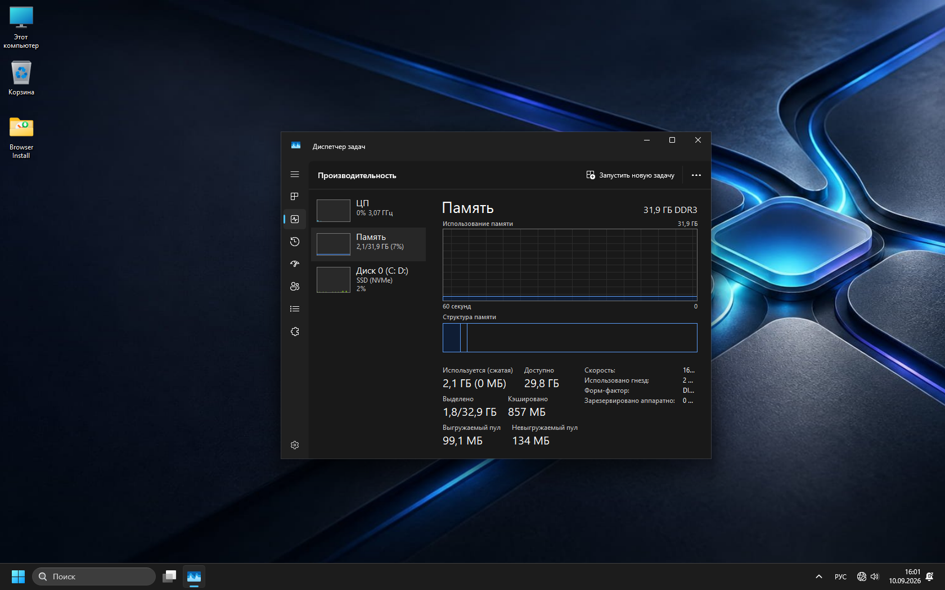
Task: Click the memory composition bar
Action: coord(570,338)
